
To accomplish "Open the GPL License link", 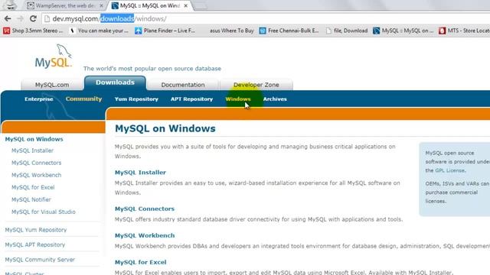I will coord(449,170).
